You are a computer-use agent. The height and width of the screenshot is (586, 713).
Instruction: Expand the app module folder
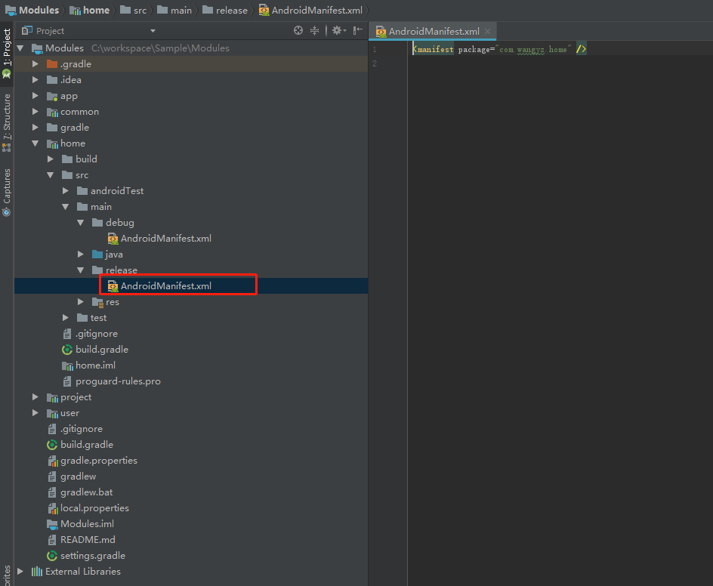35,96
